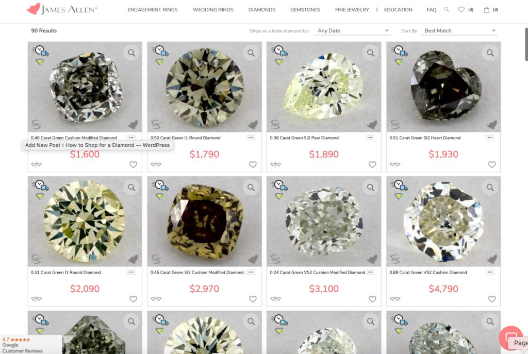Screen dimensions: 528x354
Task: Click compare scale icon under $1,890 diamond
Action: point(275,164)
